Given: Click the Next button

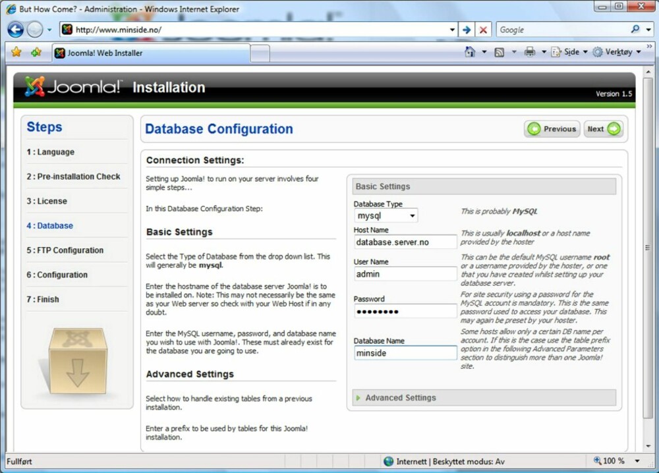Looking at the screenshot, I should [x=604, y=129].
